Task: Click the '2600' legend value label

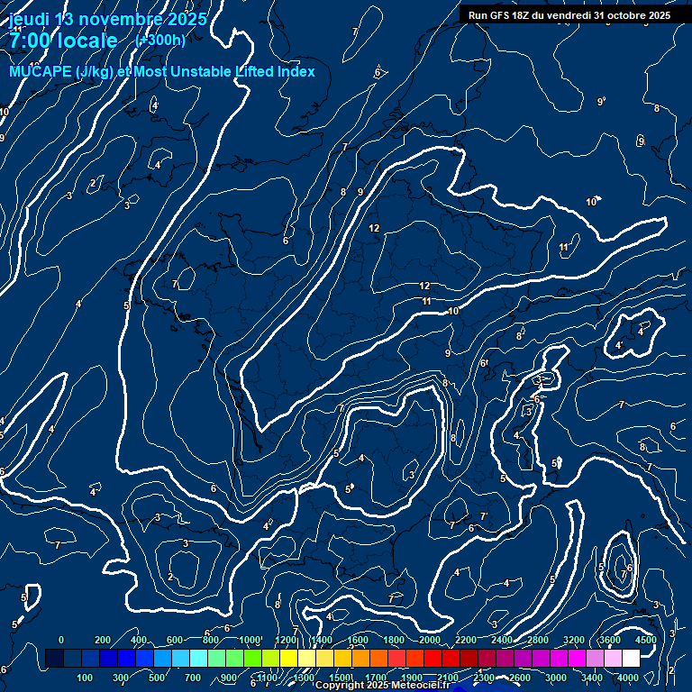Action: click(520, 678)
